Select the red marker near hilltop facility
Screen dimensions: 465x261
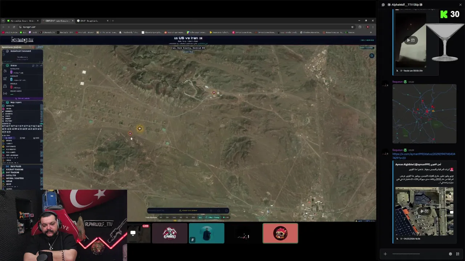pos(214,92)
